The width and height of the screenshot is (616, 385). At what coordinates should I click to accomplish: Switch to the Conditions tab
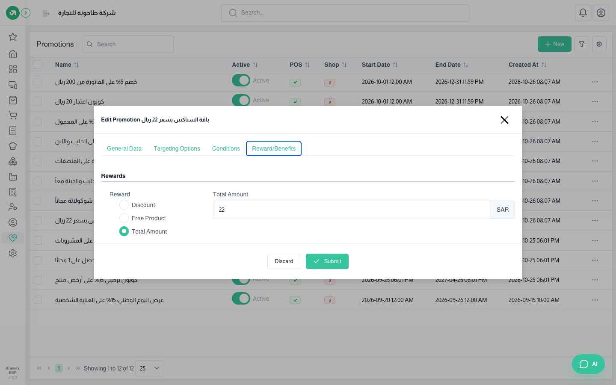226,148
